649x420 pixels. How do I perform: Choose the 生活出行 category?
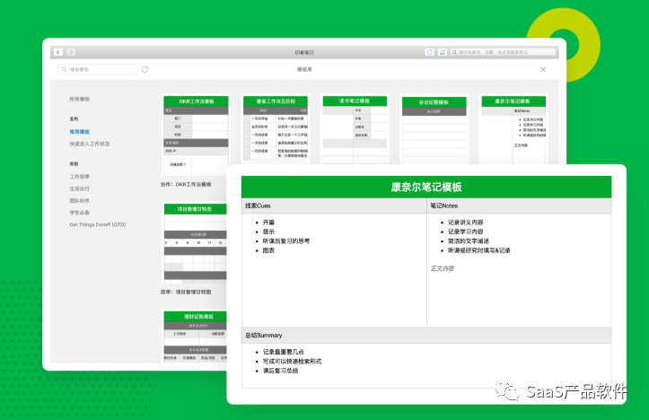(x=80, y=188)
